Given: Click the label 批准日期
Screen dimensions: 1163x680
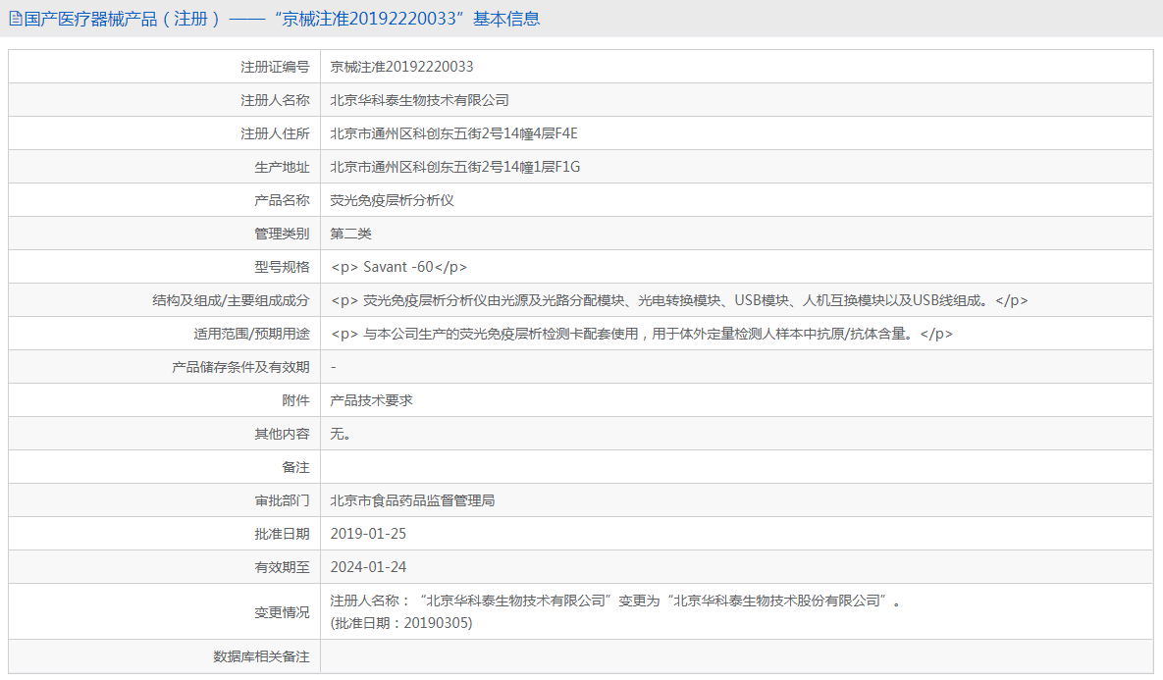Looking at the screenshot, I should tap(282, 534).
